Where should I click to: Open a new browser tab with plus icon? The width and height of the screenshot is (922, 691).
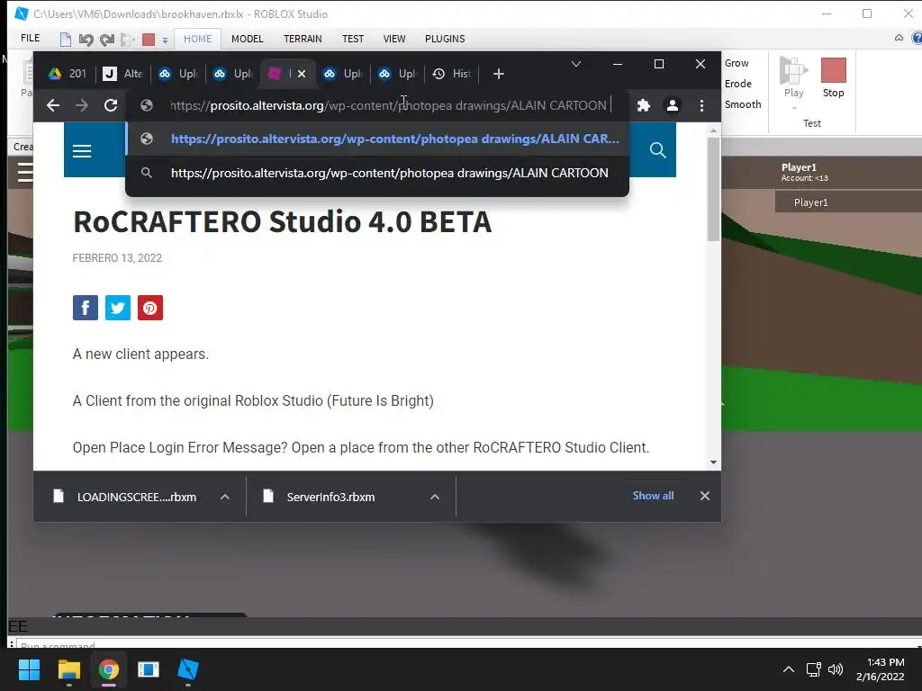(498, 74)
